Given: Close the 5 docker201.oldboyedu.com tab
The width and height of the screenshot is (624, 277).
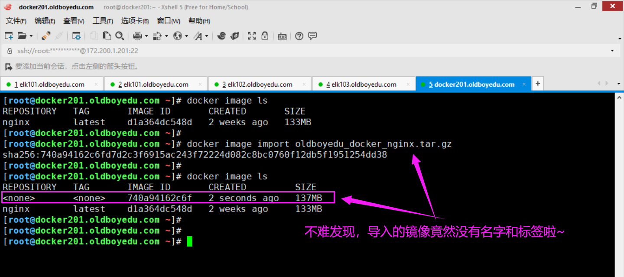Looking at the screenshot, I should (x=524, y=85).
